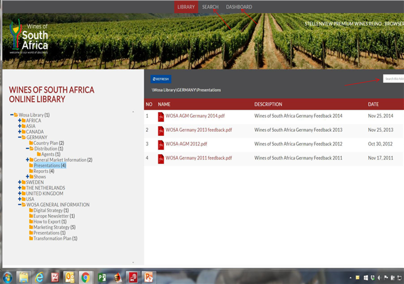The width and height of the screenshot is (404, 284).
Task: Click the volume icon in the system tray
Action: [x=379, y=277]
